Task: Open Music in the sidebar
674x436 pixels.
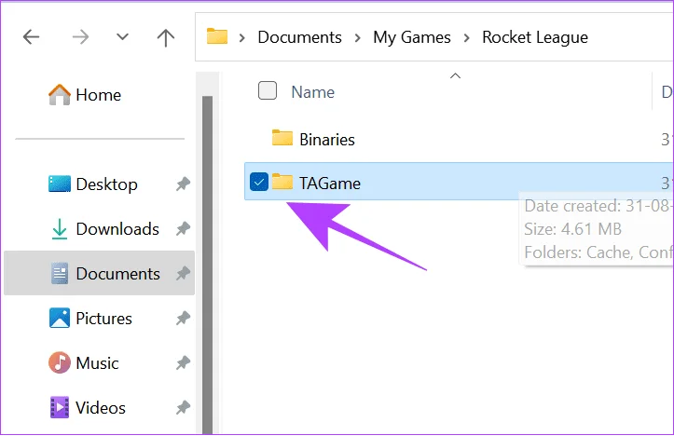Action: pyautogui.click(x=97, y=363)
